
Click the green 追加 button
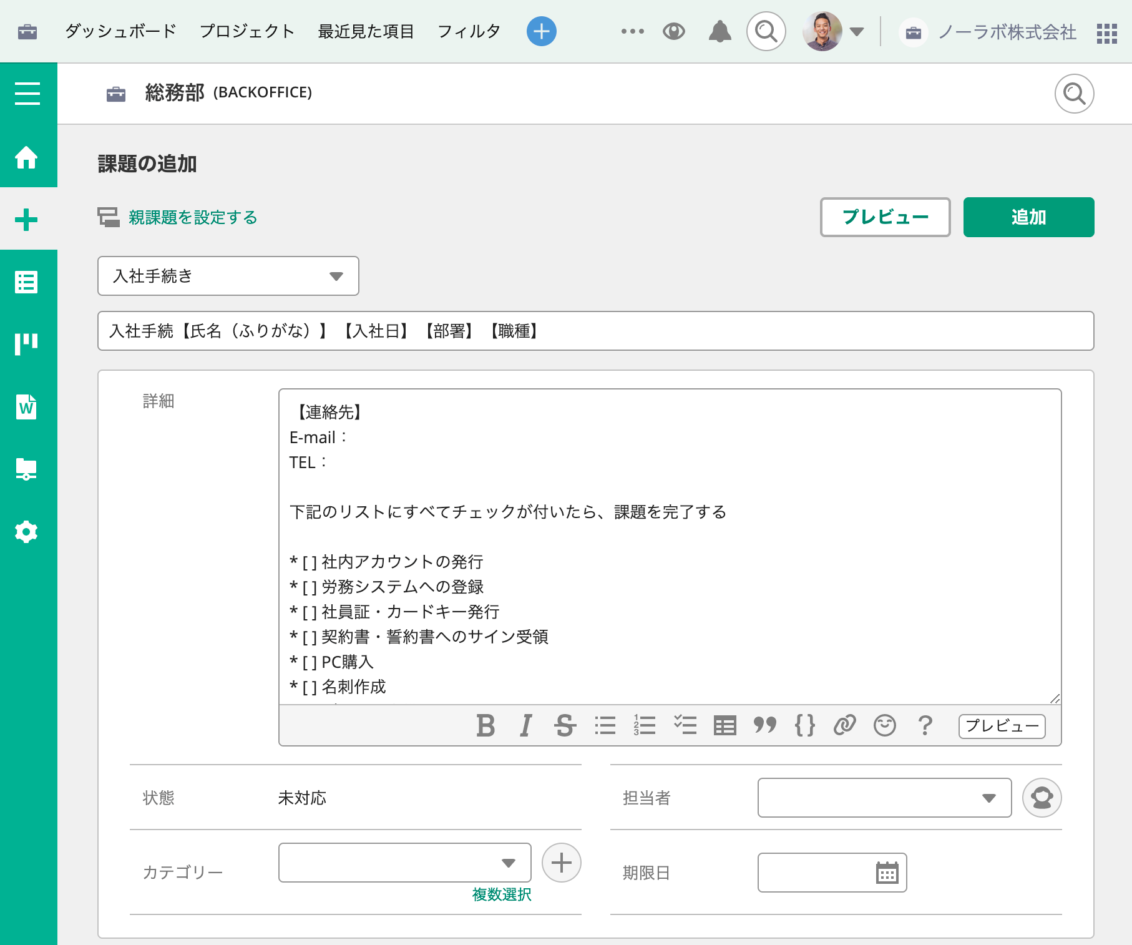tap(1028, 217)
